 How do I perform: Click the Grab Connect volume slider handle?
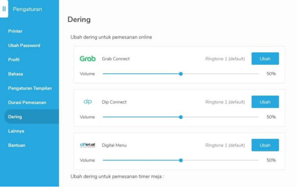[181, 74]
